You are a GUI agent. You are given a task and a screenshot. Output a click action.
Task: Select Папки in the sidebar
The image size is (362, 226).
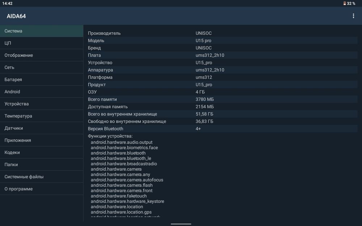(42, 165)
